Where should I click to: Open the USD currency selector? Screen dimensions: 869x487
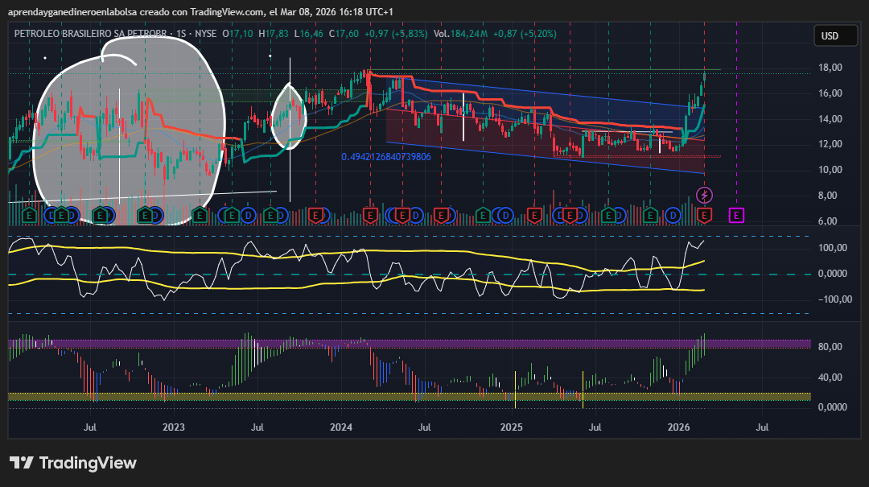pos(829,35)
